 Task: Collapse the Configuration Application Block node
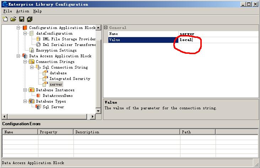pyautogui.click(x=18, y=28)
